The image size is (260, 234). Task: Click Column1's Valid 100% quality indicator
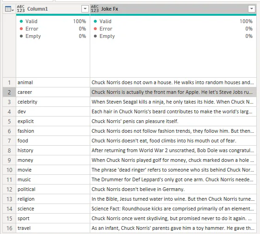coord(53,21)
